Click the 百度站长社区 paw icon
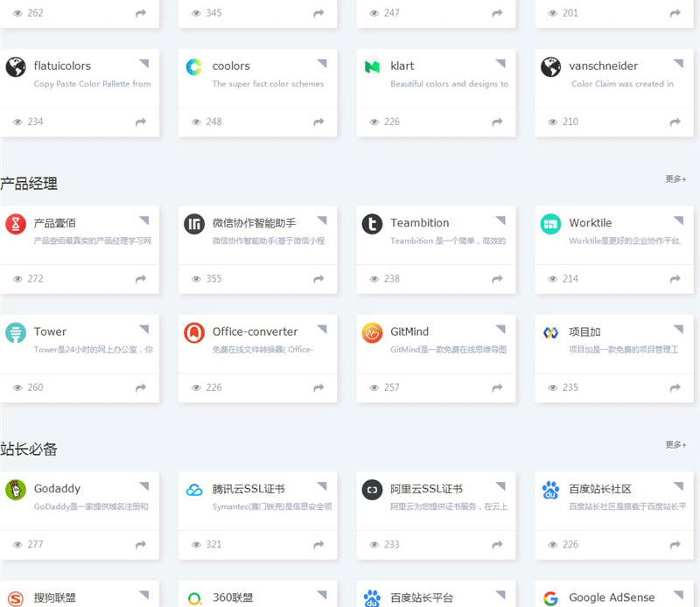The image size is (700, 607). [550, 490]
